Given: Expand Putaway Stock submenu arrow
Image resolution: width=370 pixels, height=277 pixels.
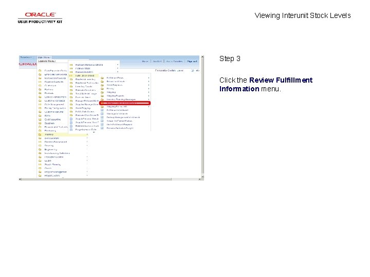Looking at the screenshot, I should [x=118, y=68].
